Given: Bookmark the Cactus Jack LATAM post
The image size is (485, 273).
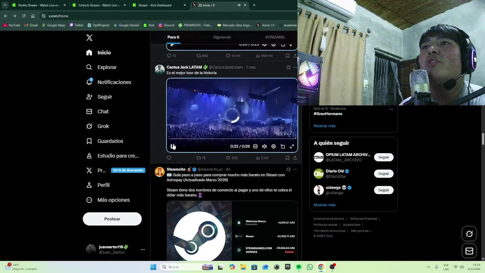Looking at the screenshot, I should coord(288,158).
